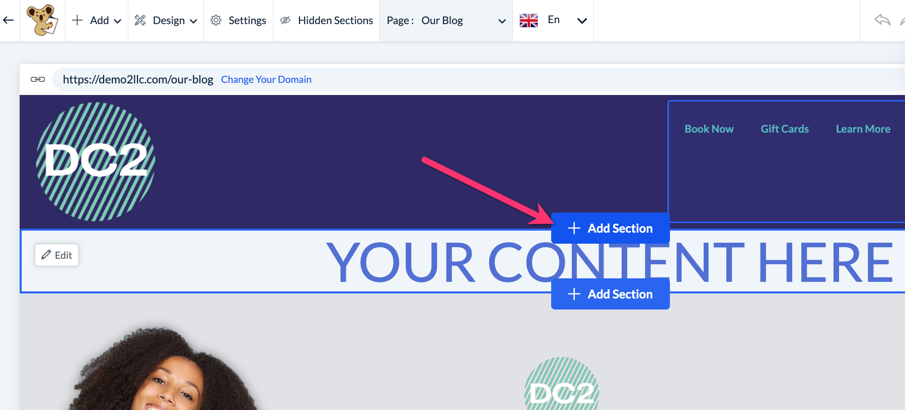Open the Learn More menu item
Image resolution: width=905 pixels, height=410 pixels.
[x=863, y=129]
